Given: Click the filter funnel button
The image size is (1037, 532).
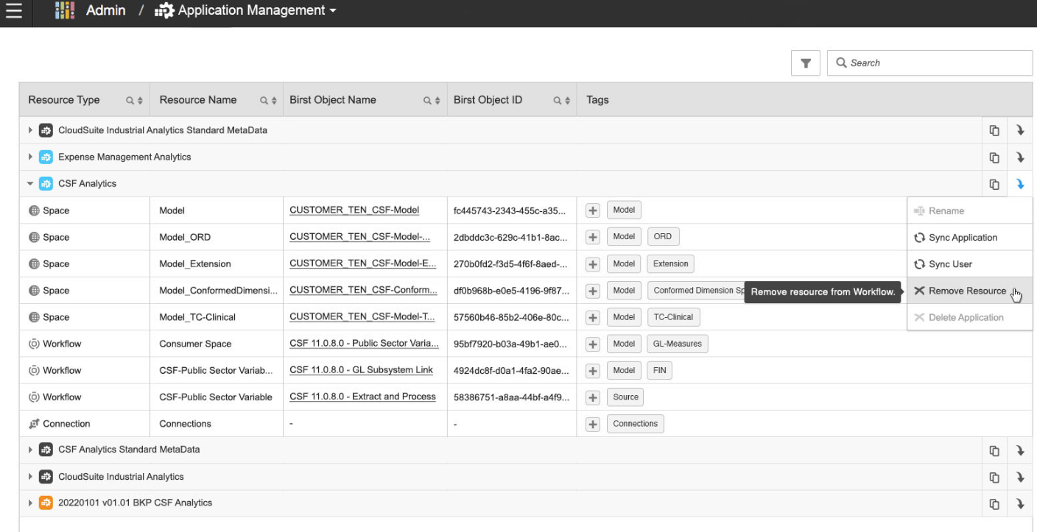Looking at the screenshot, I should point(806,63).
